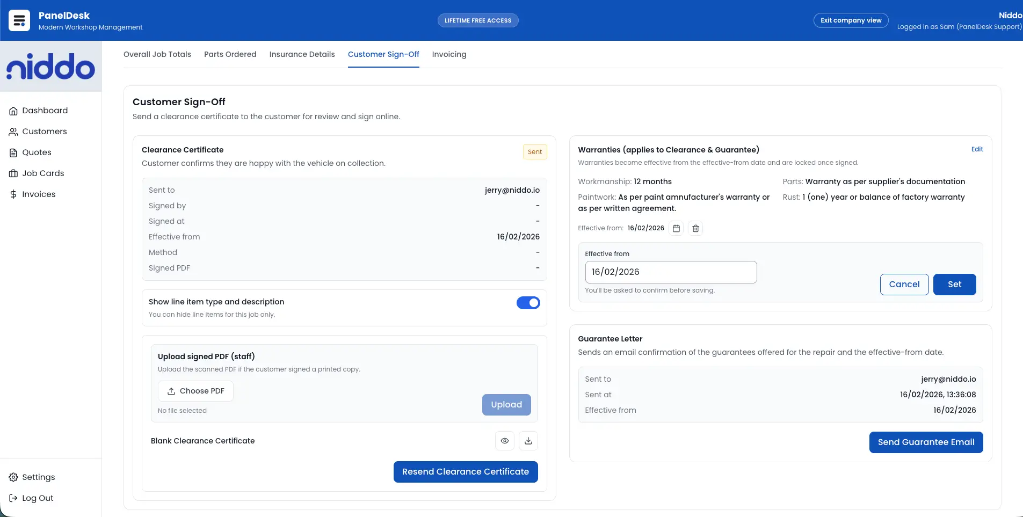Open Customers from sidebar
Screen dimensions: 1023x517
coord(44,132)
